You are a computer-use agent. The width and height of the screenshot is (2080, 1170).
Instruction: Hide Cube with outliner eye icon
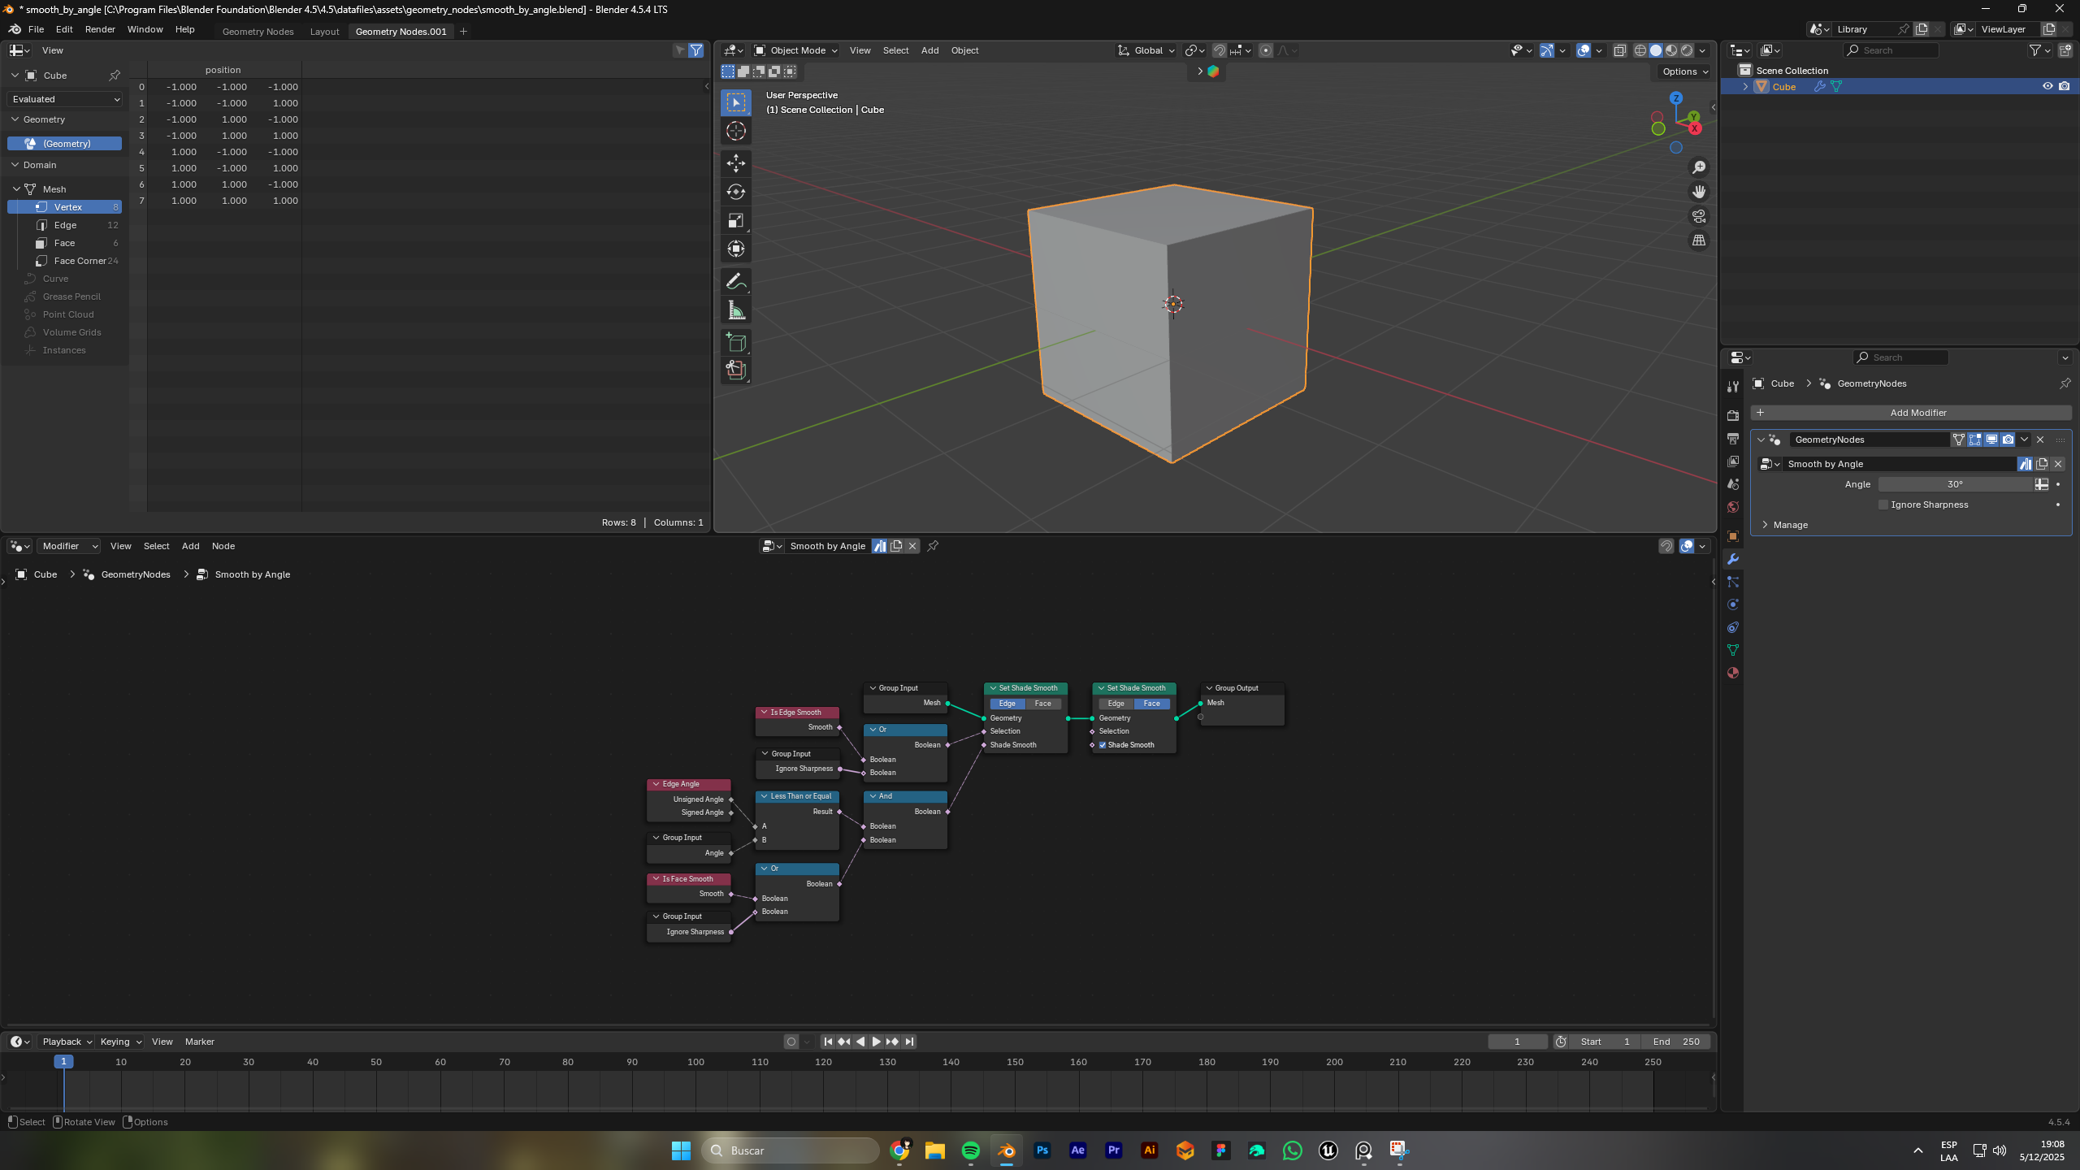[2047, 86]
